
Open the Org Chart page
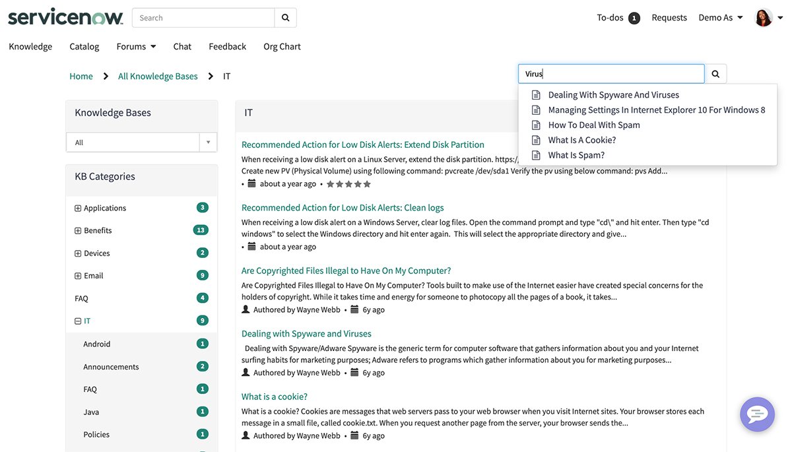point(282,46)
